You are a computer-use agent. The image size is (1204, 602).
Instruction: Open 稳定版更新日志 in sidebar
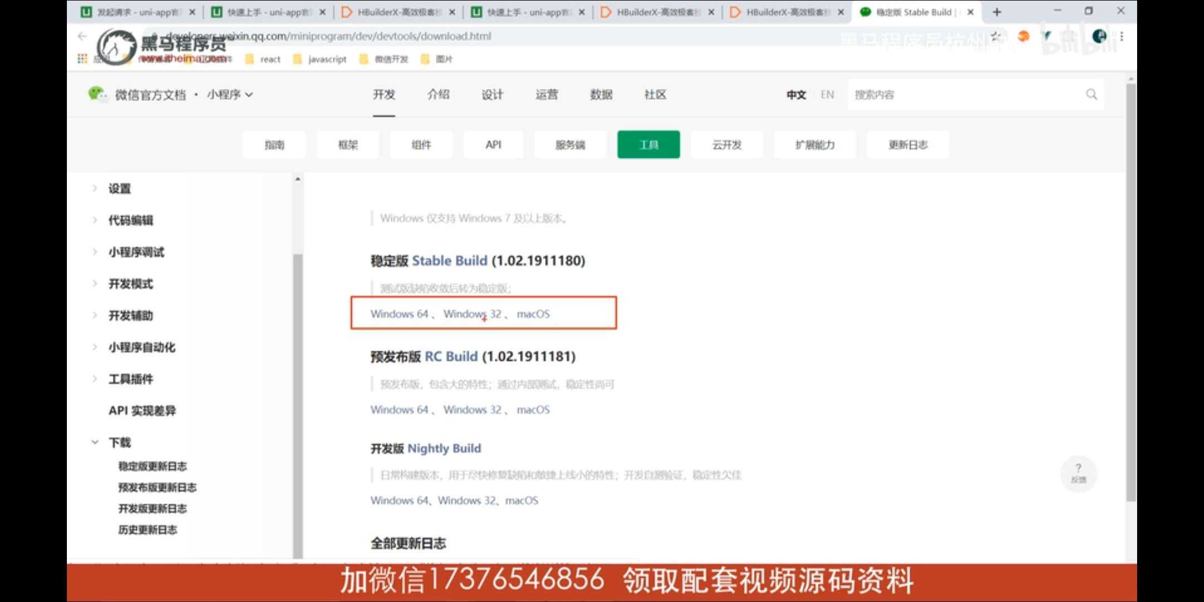pos(152,466)
